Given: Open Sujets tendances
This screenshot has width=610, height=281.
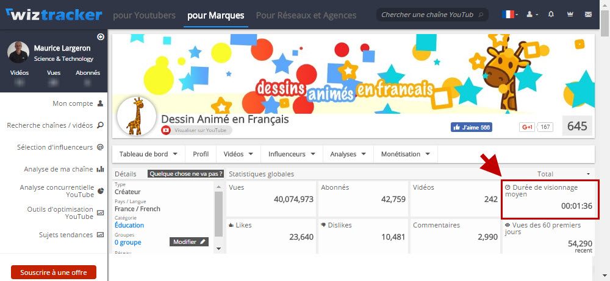Looking at the screenshot, I should click(66, 235).
